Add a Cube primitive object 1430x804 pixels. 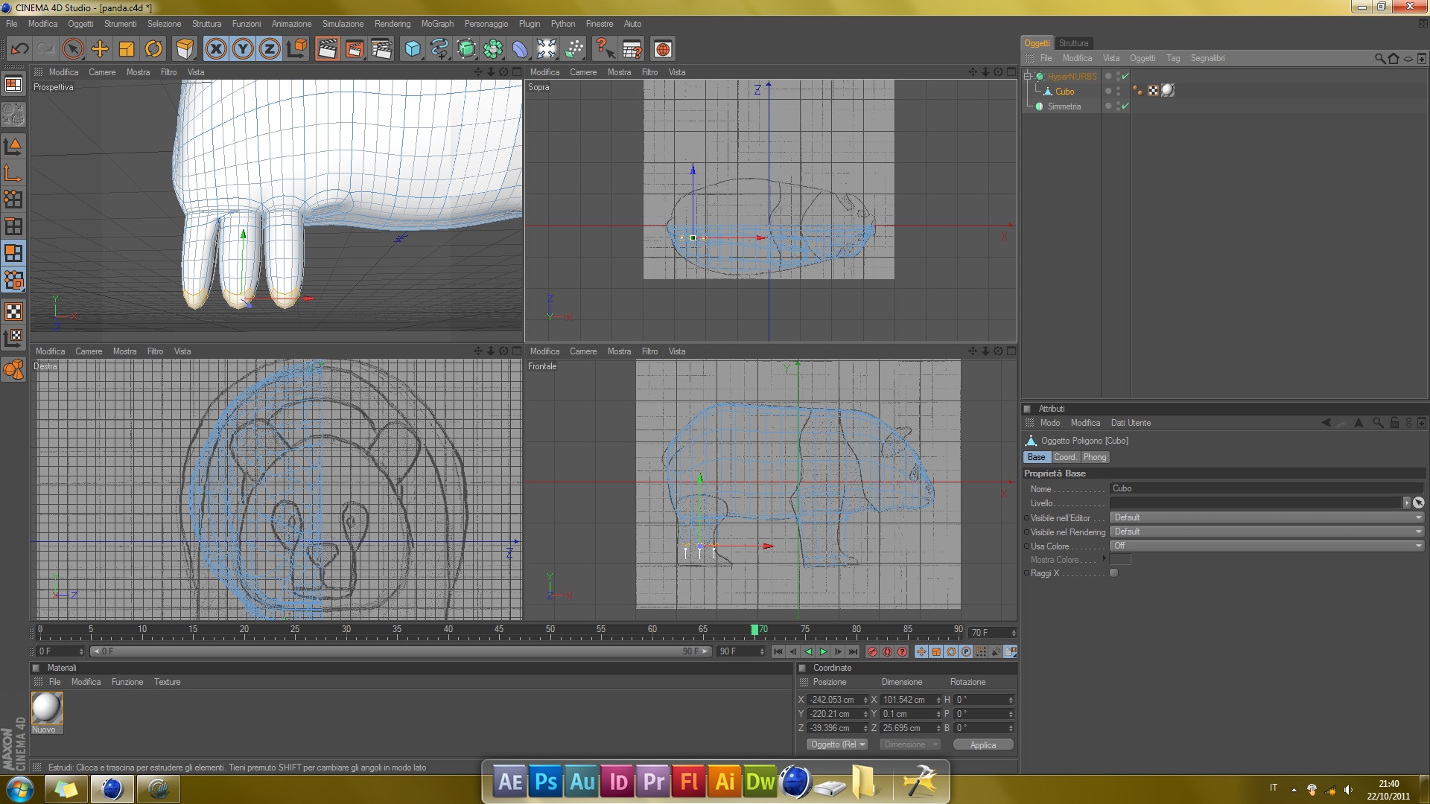coord(413,49)
